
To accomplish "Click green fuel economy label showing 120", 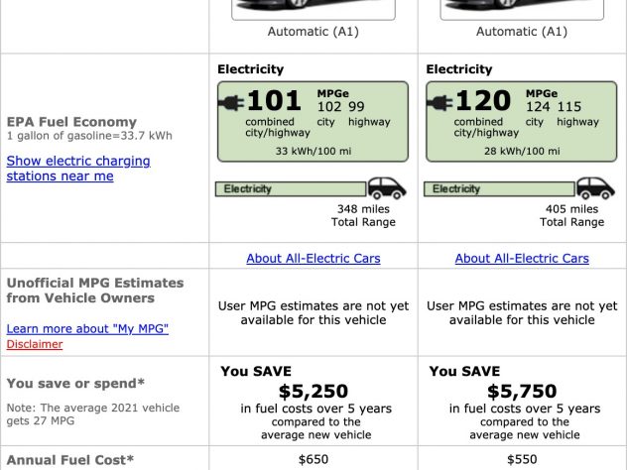I will click(522, 122).
